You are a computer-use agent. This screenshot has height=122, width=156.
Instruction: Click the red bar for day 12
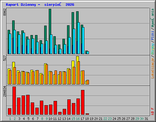point(60,113)
